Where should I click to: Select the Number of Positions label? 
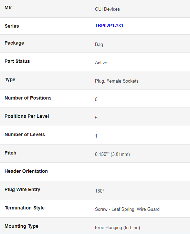[28, 98]
